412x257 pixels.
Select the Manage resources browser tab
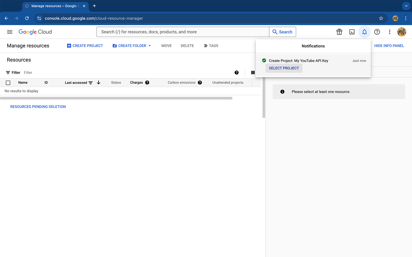55,6
